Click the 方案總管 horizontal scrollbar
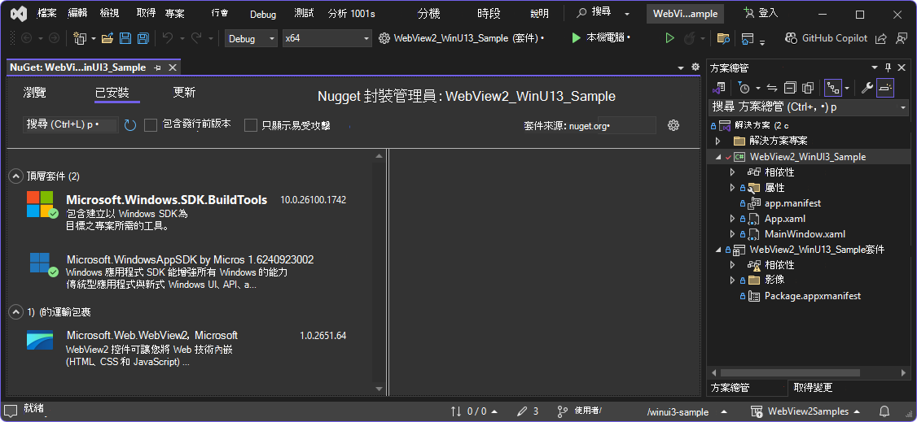 click(x=790, y=372)
